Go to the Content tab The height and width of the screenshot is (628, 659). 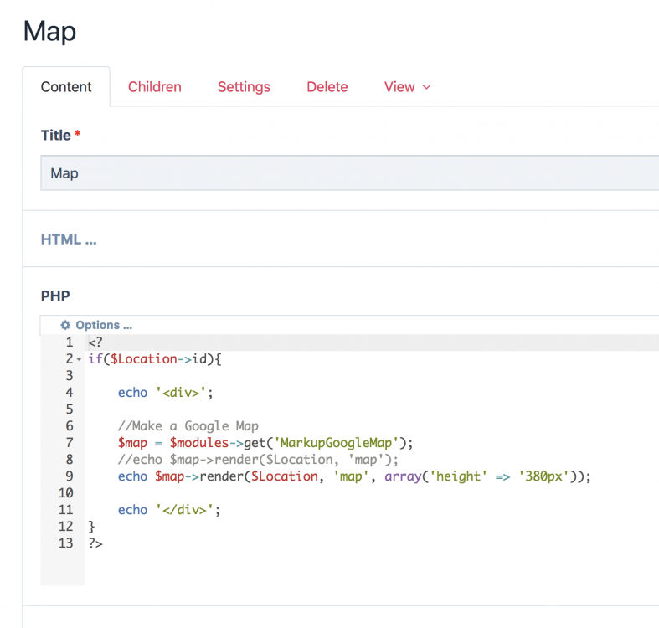(66, 87)
